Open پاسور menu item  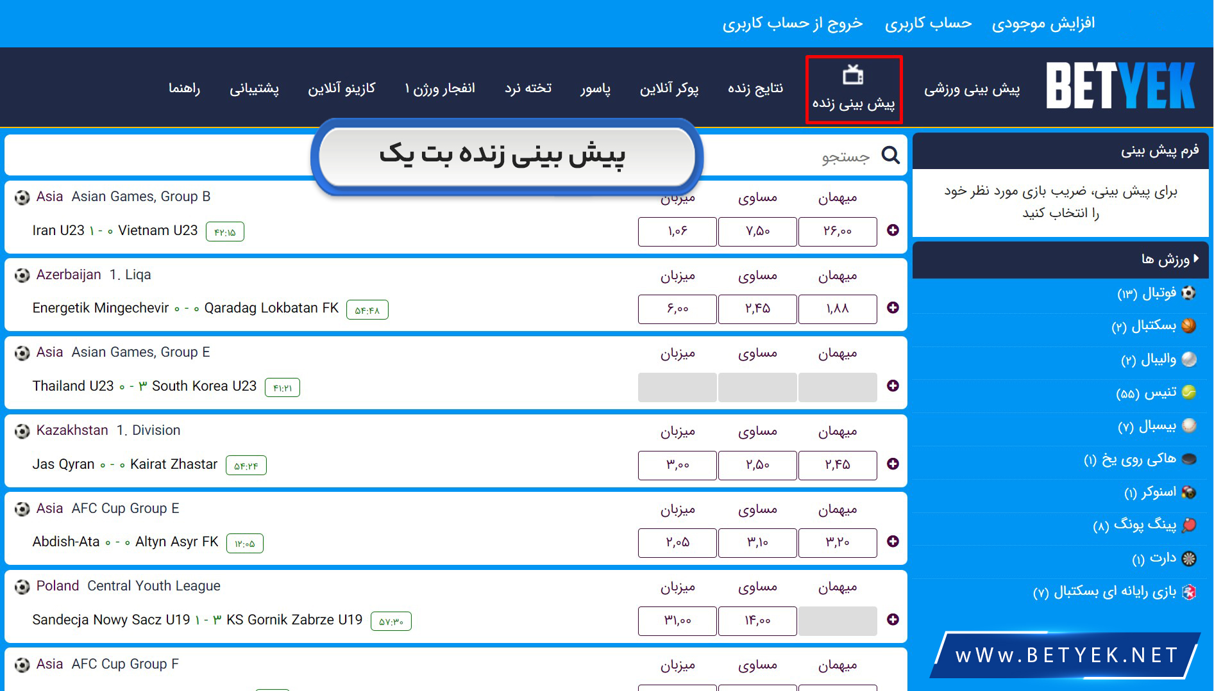pyautogui.click(x=595, y=88)
